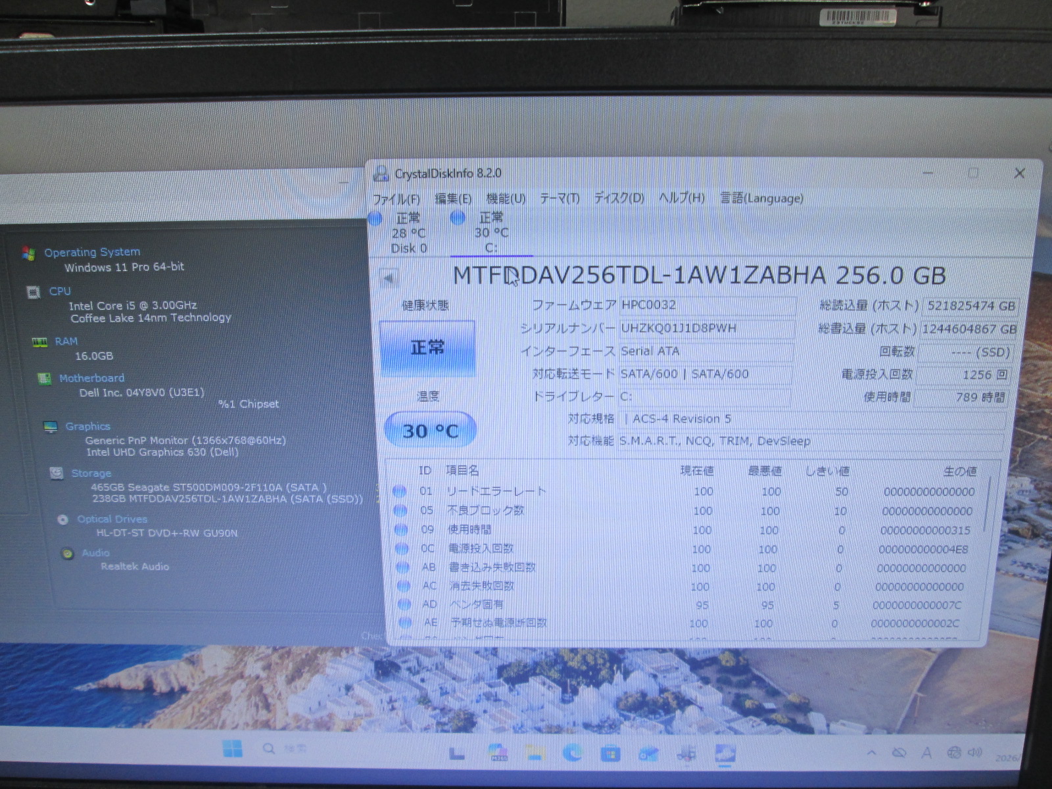The height and width of the screenshot is (789, 1052).
Task: Open the ファイル(F) menu
Action: (396, 199)
